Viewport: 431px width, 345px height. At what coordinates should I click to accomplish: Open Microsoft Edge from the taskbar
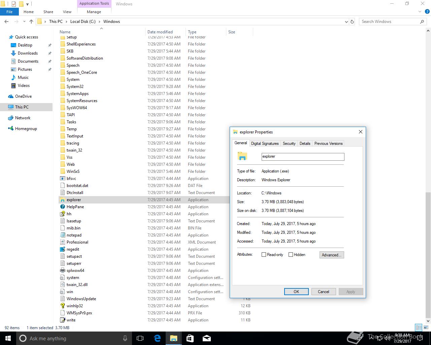[x=157, y=338]
